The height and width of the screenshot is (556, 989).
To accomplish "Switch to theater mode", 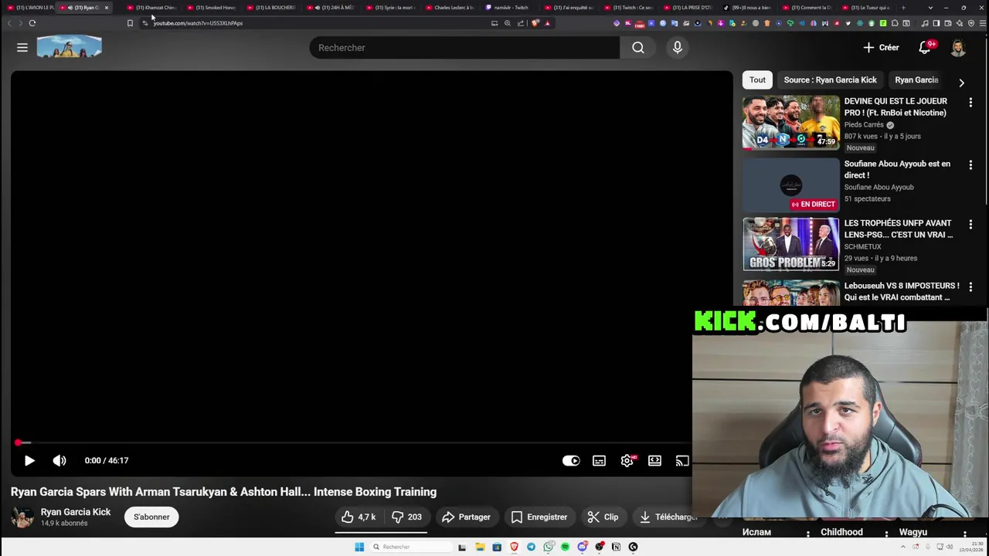I will [654, 460].
